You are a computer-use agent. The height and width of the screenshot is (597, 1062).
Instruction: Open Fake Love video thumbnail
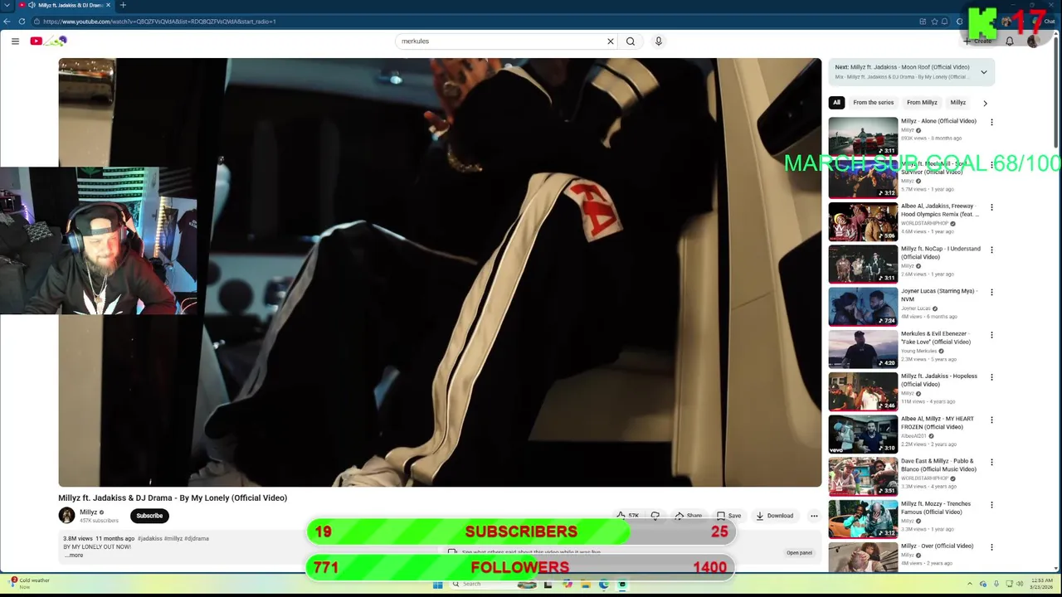pos(863,349)
